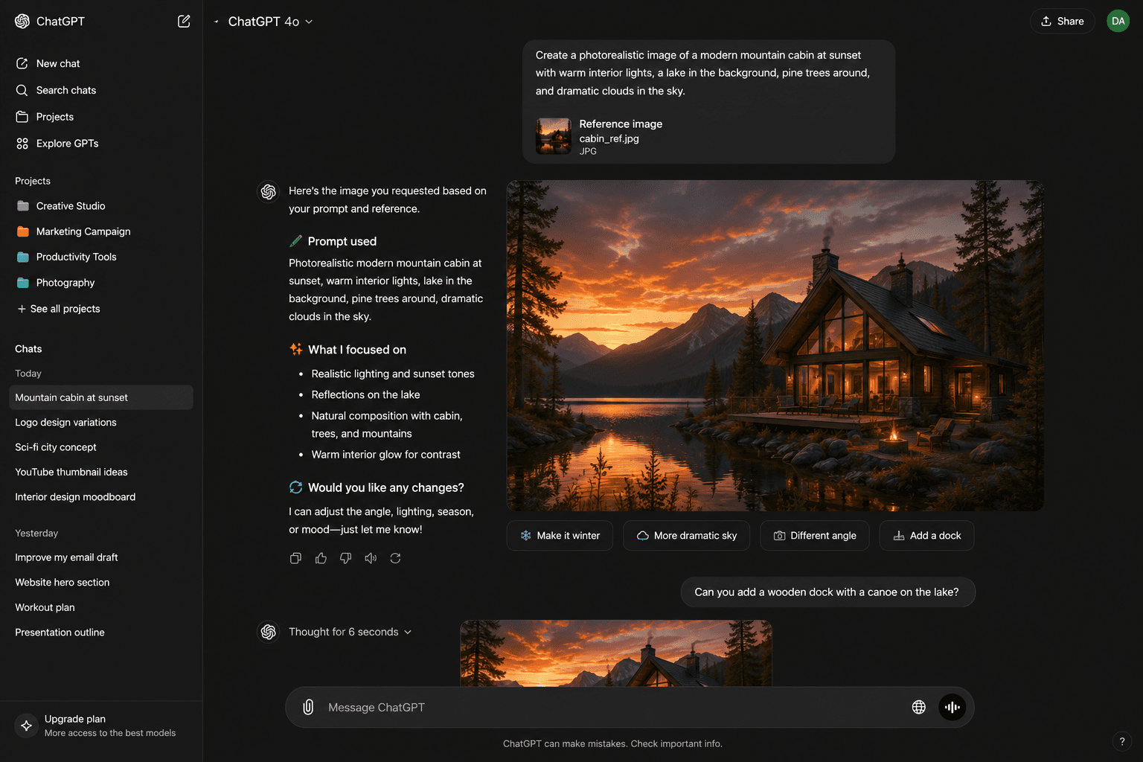Click the Prompt used heading
Screen dimensions: 1143x762
pos(342,241)
